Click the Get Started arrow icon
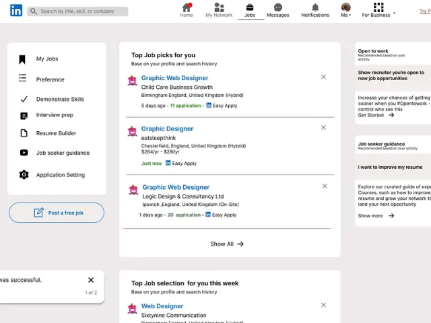Viewport: 431px width, 323px height. click(x=391, y=115)
